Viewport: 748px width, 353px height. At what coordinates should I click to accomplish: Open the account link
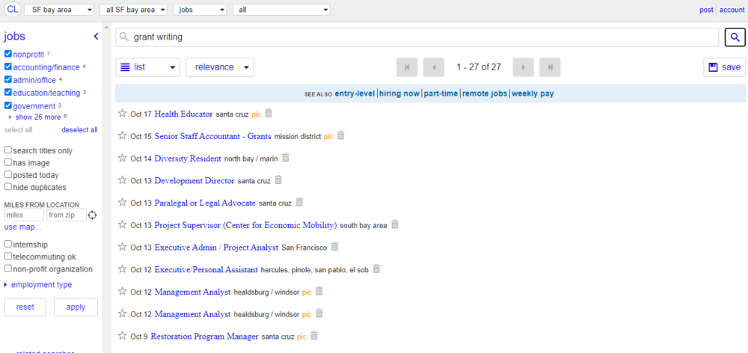[732, 10]
